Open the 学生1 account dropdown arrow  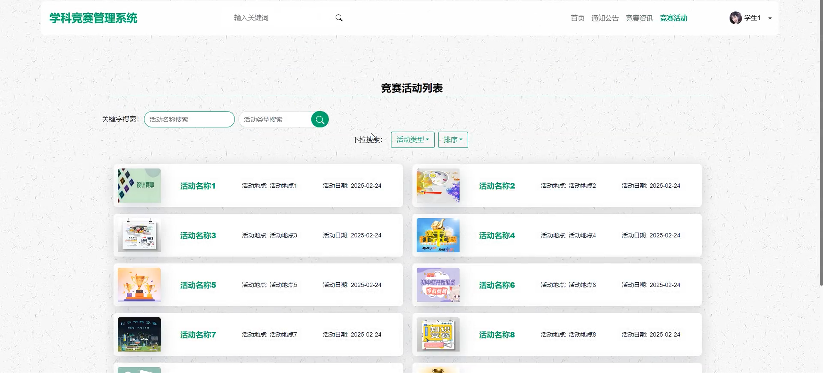770,18
